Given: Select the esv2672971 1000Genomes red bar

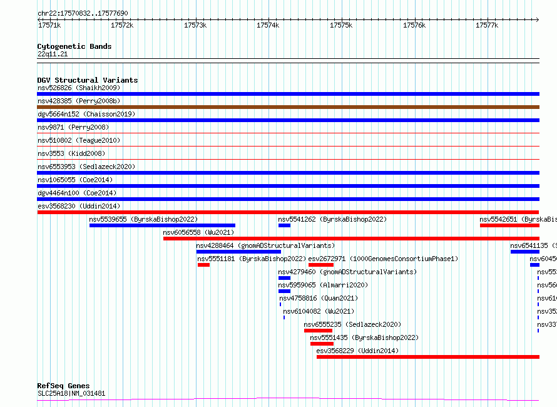Looking at the screenshot, I should [x=321, y=265].
